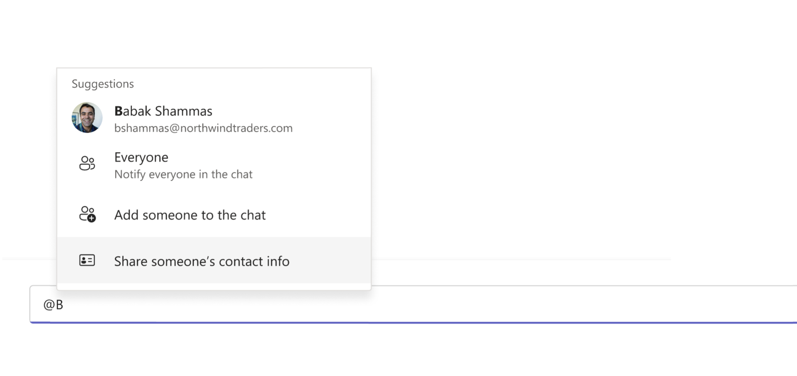
Task: Click the purple underline of the compose box
Action: tap(415, 322)
